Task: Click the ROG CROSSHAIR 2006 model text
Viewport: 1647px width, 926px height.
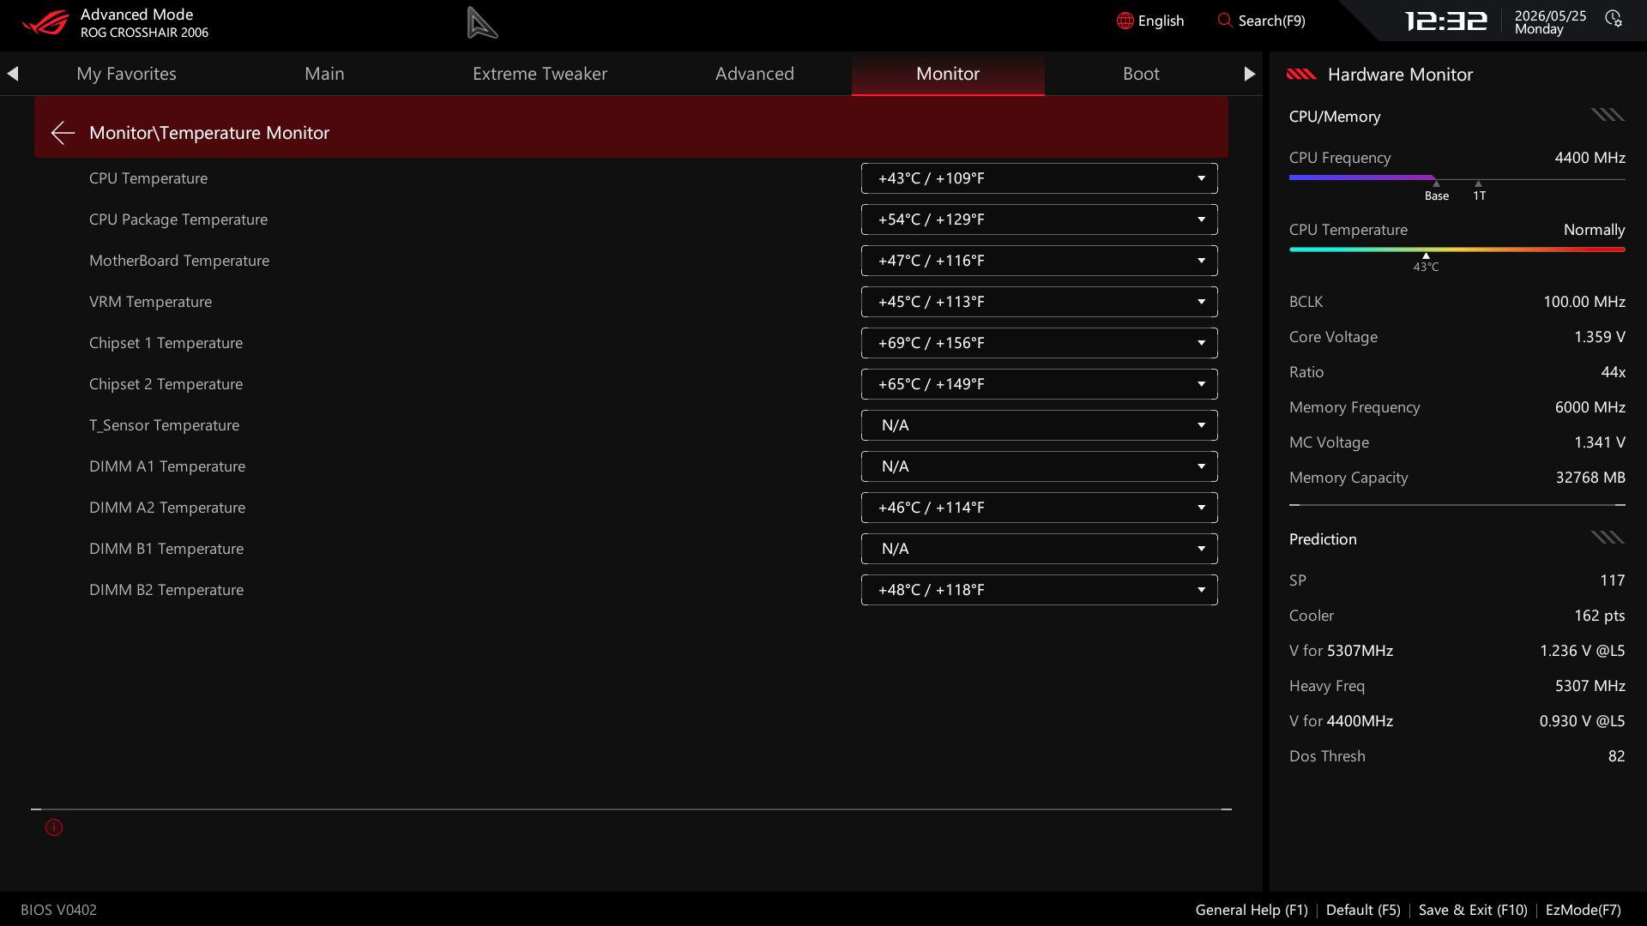Action: click(144, 33)
